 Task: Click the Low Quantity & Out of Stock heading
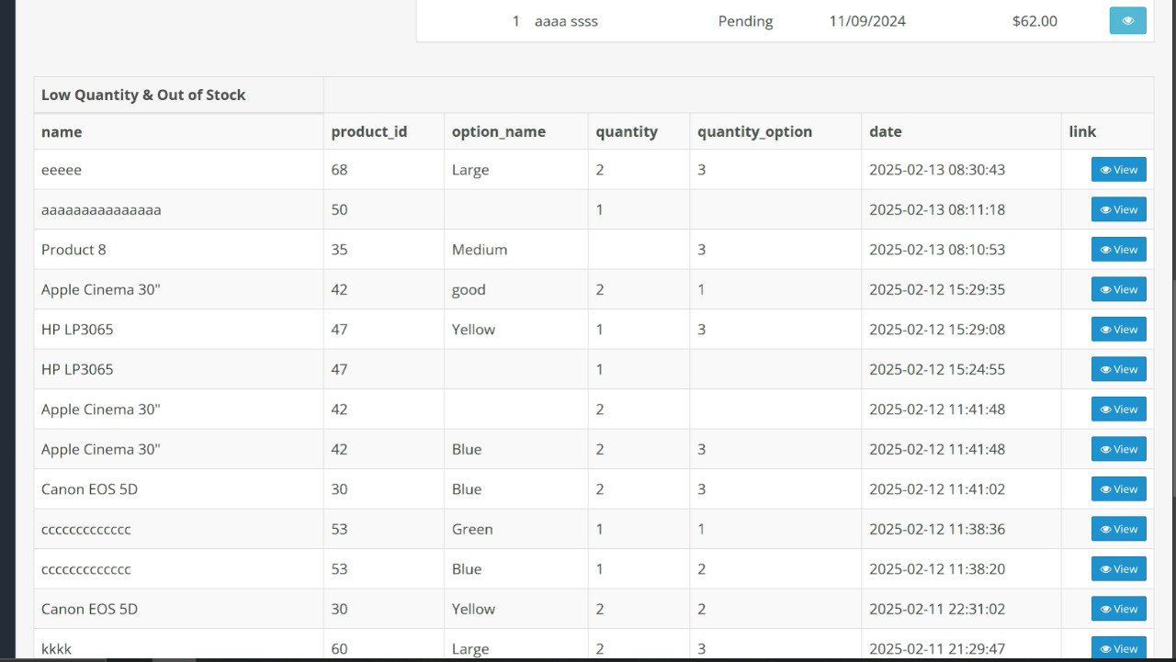point(143,95)
